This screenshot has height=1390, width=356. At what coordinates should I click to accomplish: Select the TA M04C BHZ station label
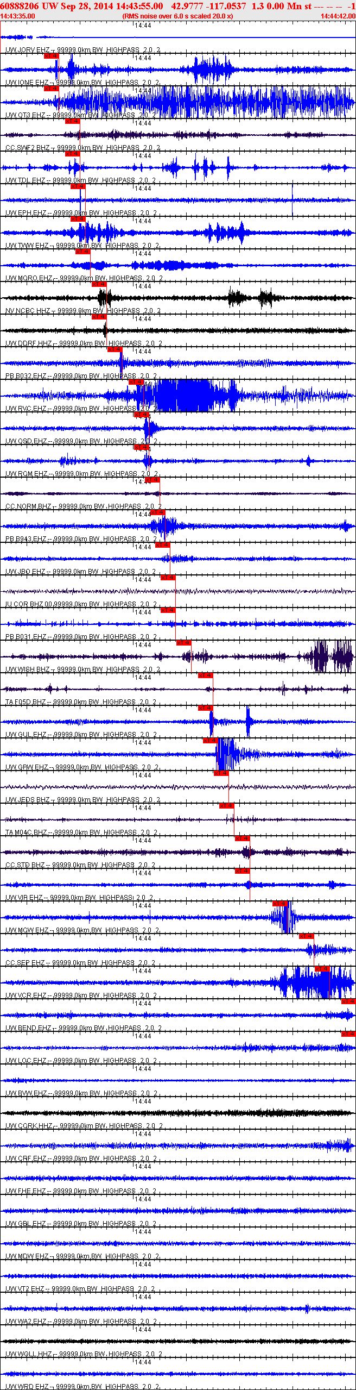81,832
